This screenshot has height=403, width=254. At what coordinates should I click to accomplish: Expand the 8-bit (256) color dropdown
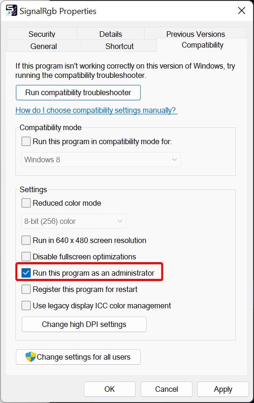tap(74, 221)
